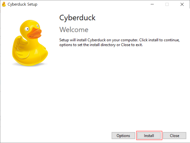Click the "Cyberduck" title heading
This screenshot has height=143, width=190.
(x=77, y=18)
